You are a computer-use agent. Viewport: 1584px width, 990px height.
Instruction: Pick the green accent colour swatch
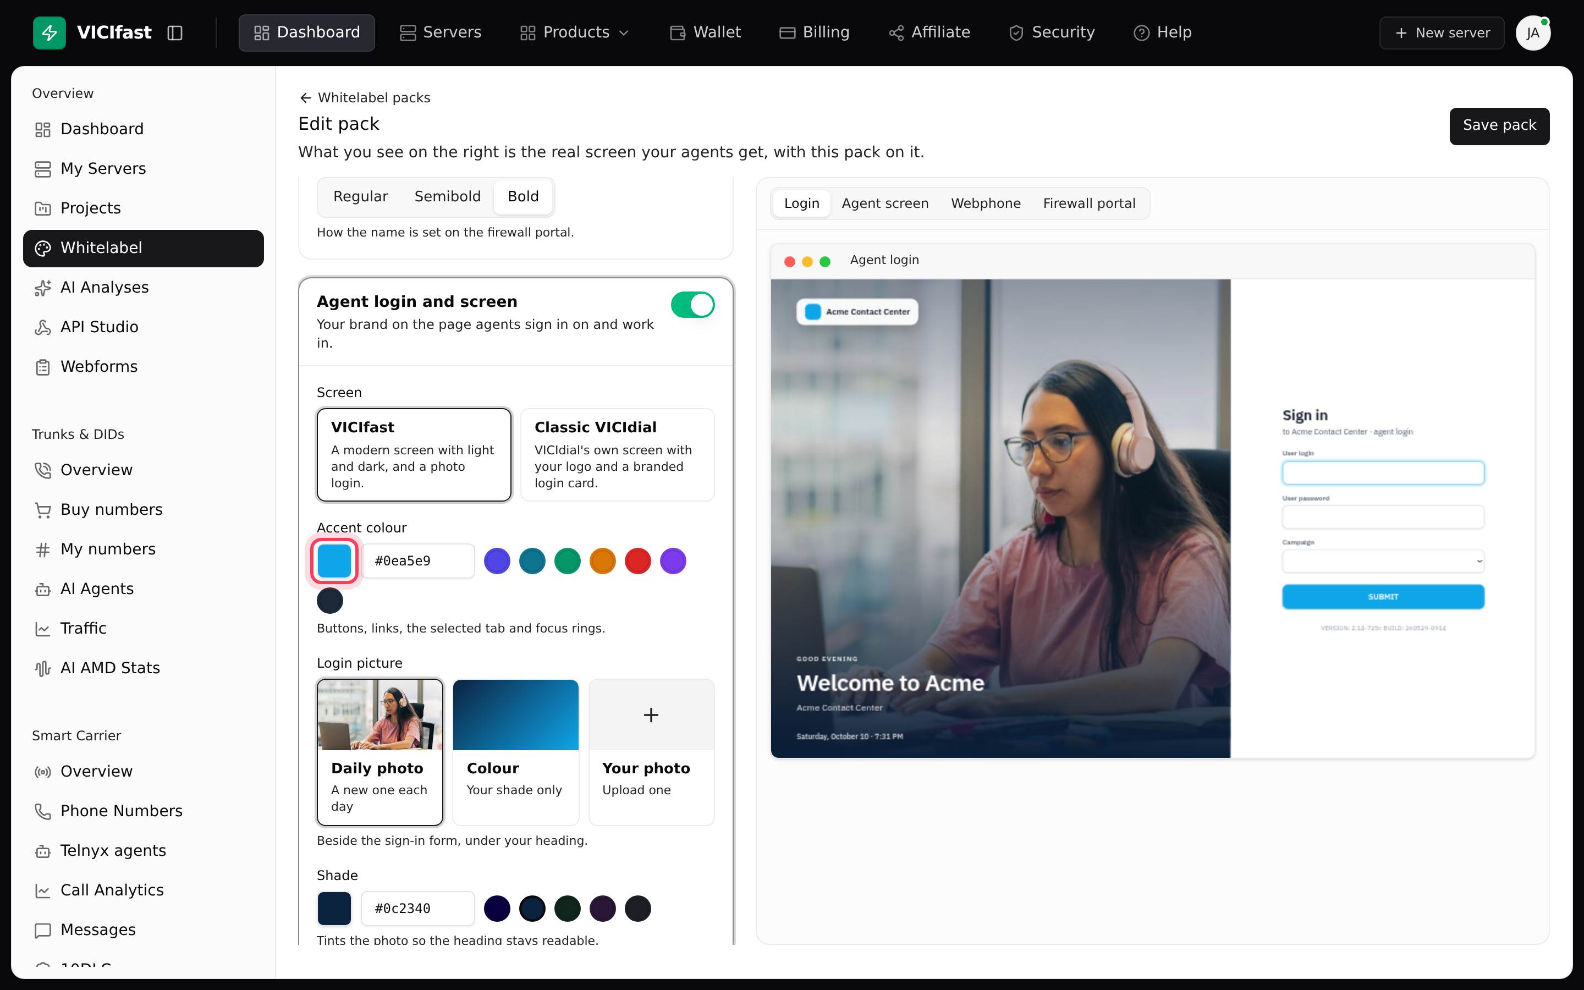tap(567, 561)
